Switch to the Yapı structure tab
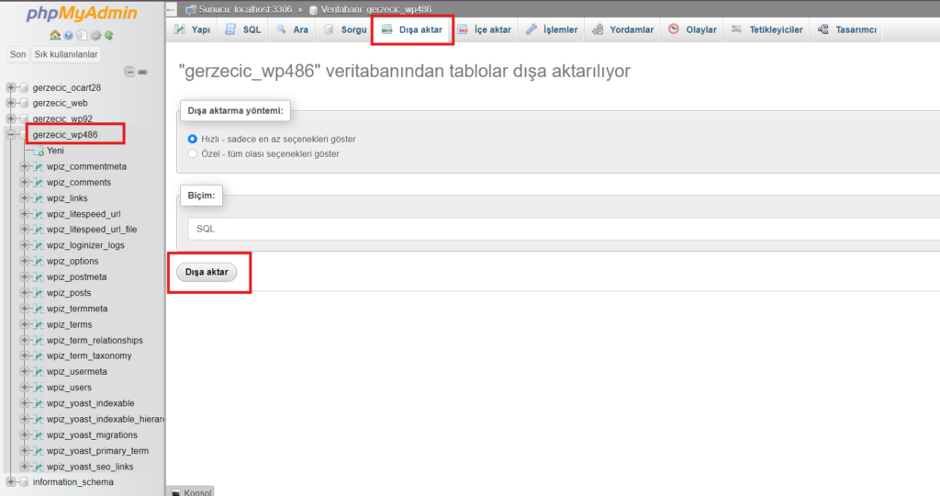 [x=192, y=30]
